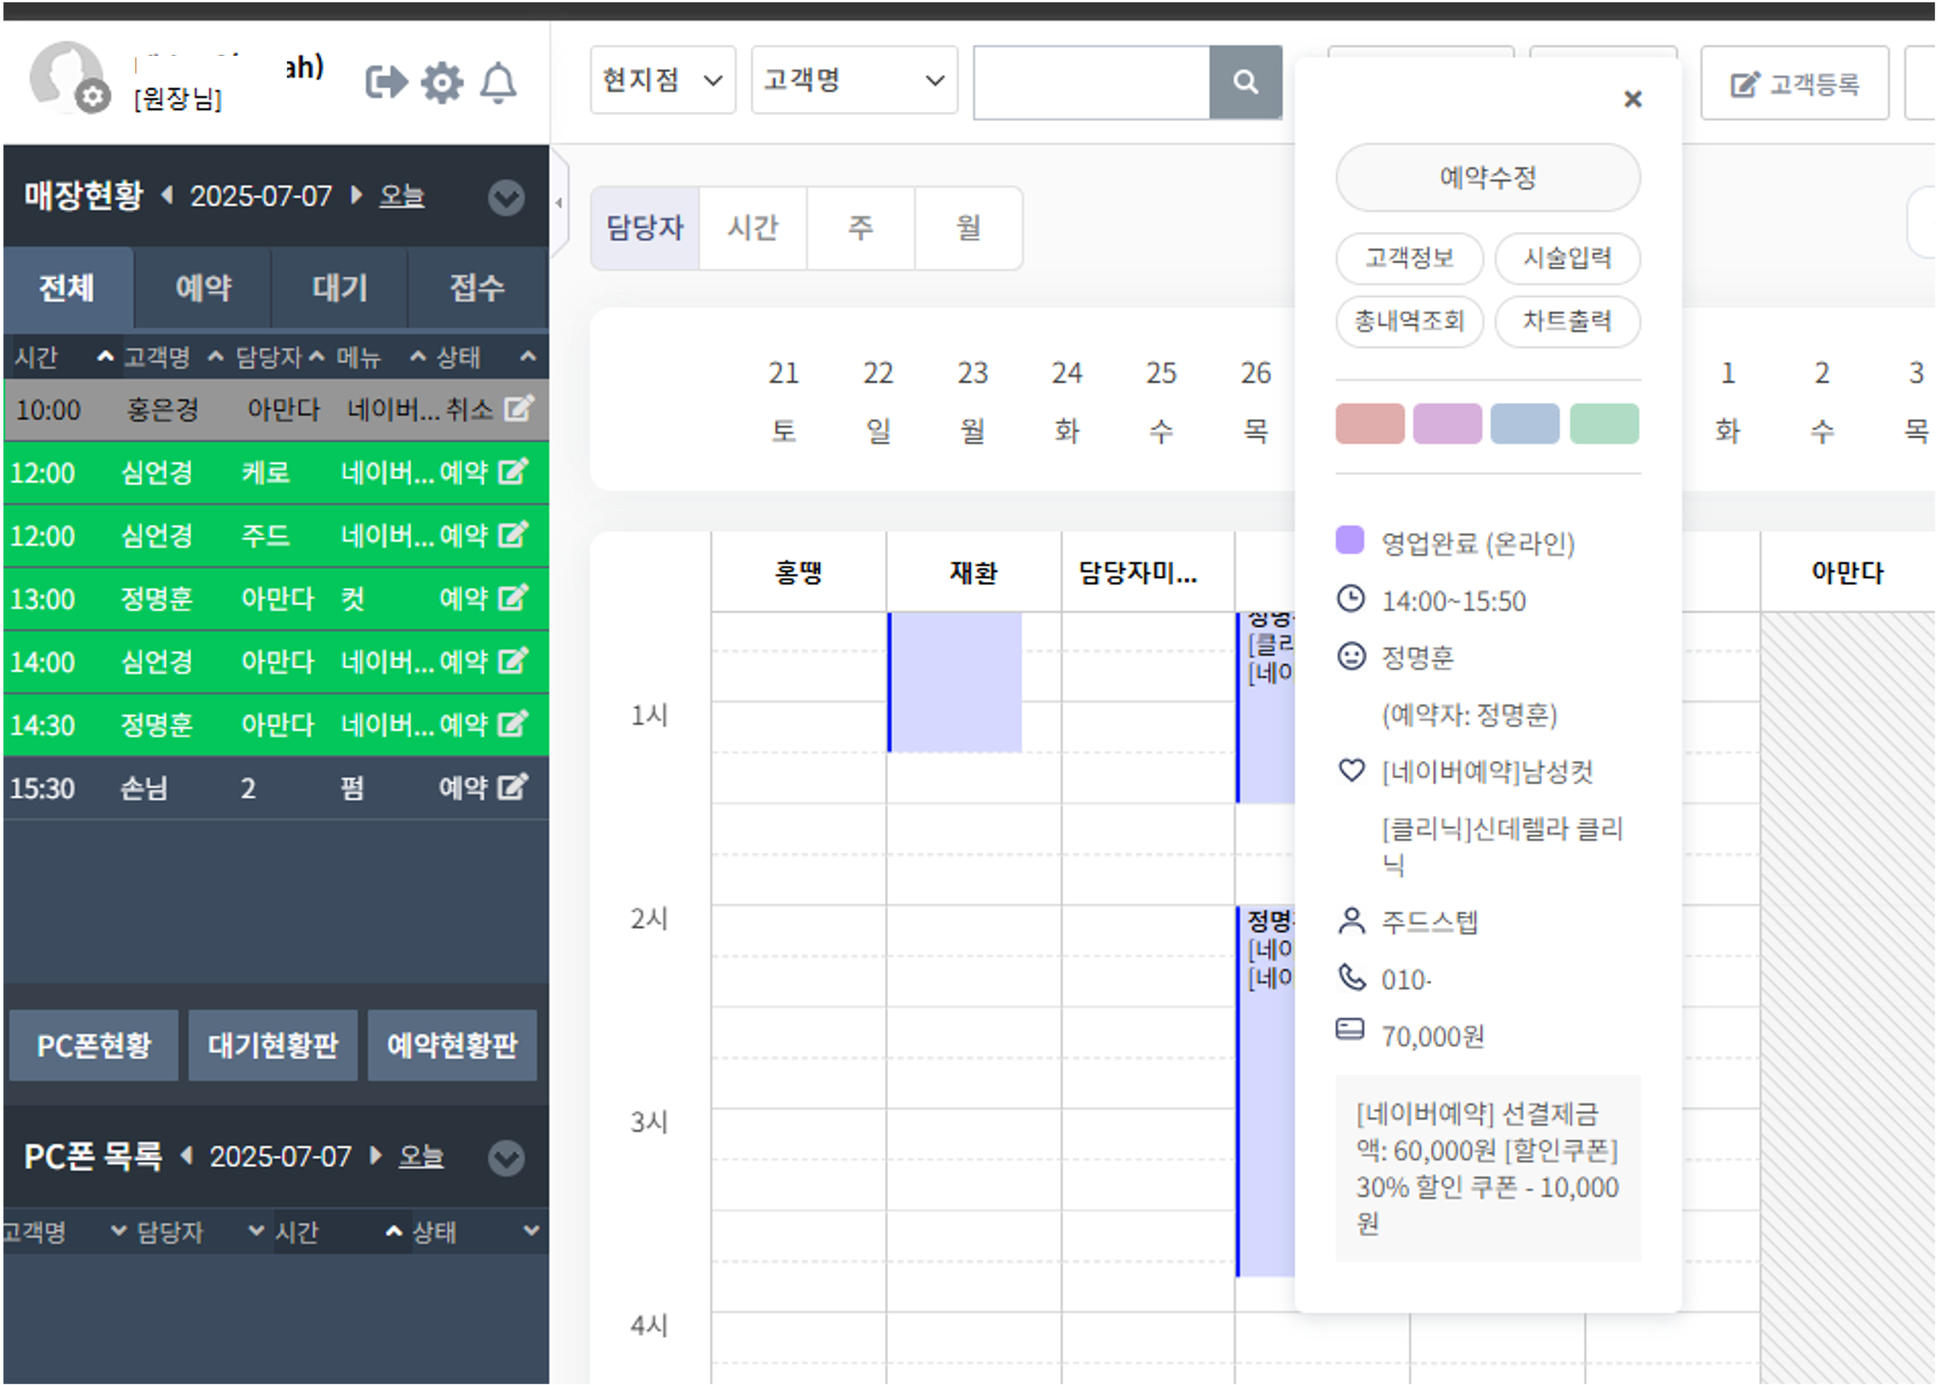Close the reservation detail popup
1938x1385 pixels.
tap(1632, 99)
